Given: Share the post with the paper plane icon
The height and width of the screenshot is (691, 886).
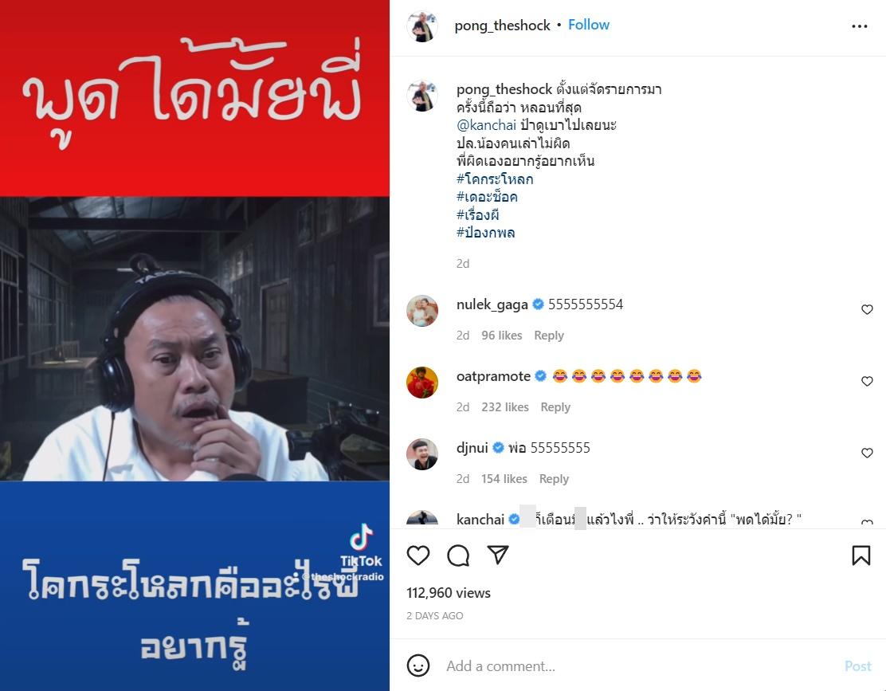Looking at the screenshot, I should (498, 555).
